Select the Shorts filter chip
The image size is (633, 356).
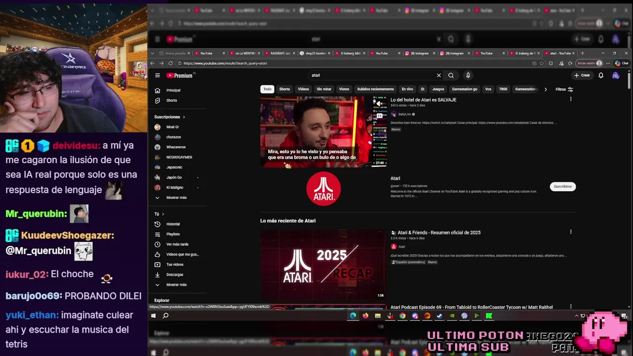tap(284, 89)
